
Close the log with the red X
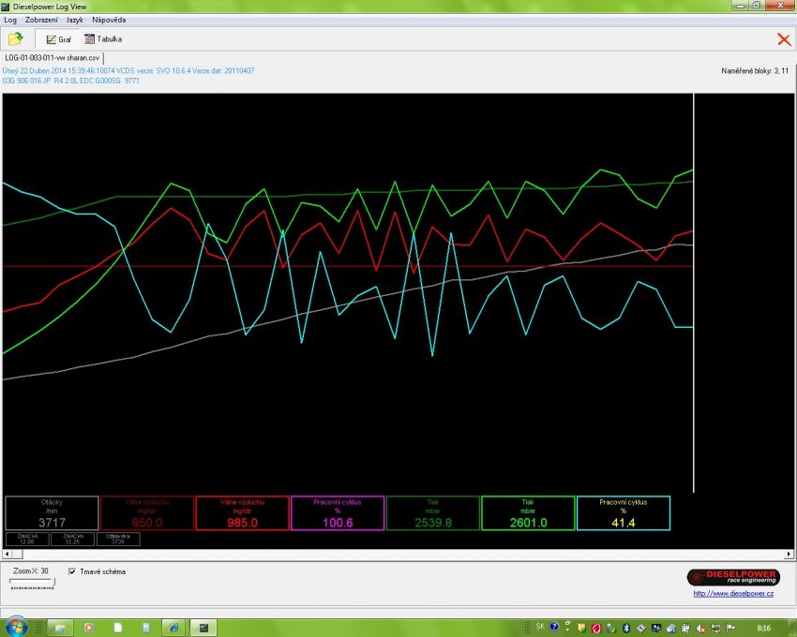[x=784, y=39]
